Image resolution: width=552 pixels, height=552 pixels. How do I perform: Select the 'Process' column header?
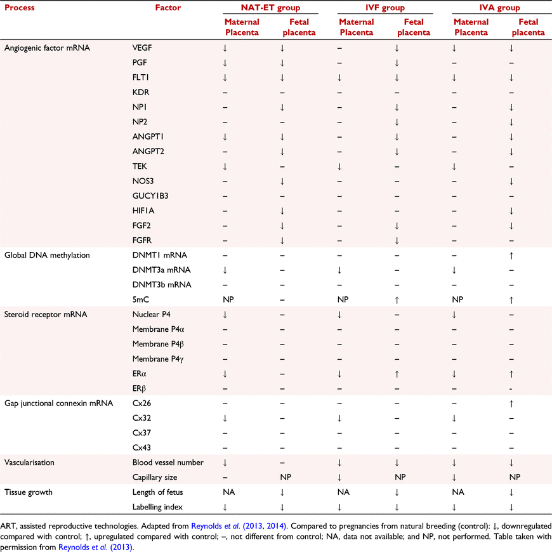point(20,8)
